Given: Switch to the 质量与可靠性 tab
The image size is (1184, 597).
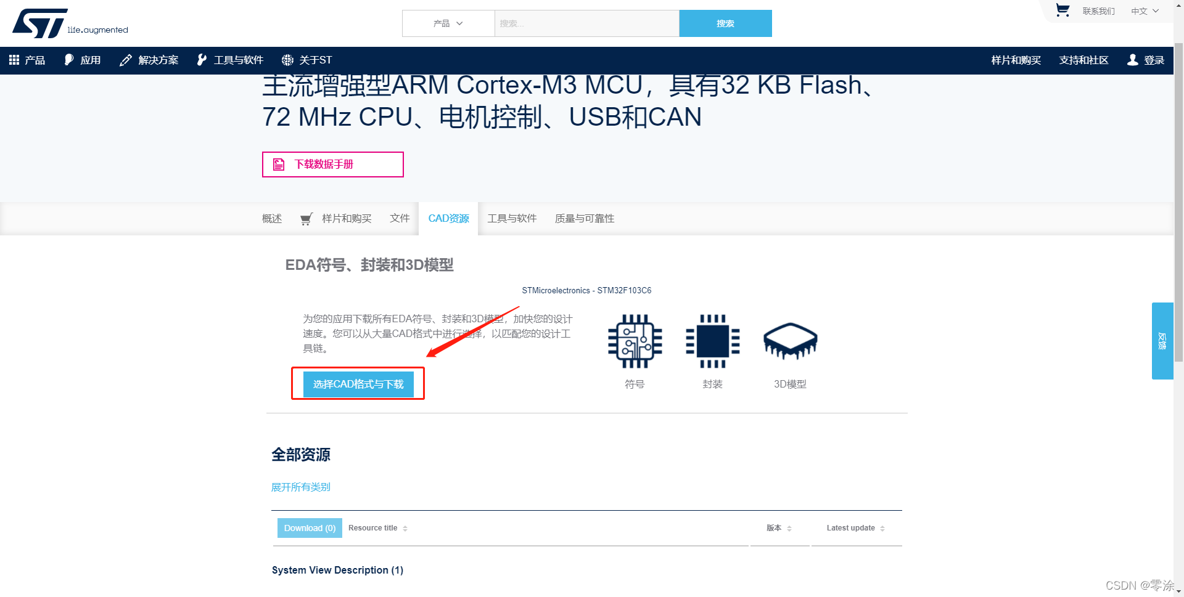Looking at the screenshot, I should coord(585,219).
